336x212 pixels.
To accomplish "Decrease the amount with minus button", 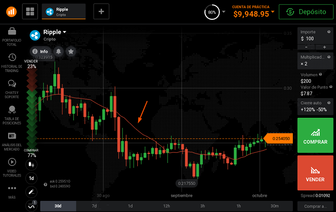I will point(306,47).
